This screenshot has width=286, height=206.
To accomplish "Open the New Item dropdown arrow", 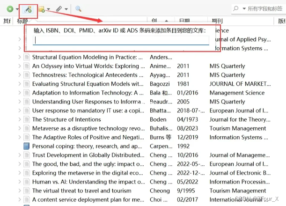I will [x=17, y=9].
